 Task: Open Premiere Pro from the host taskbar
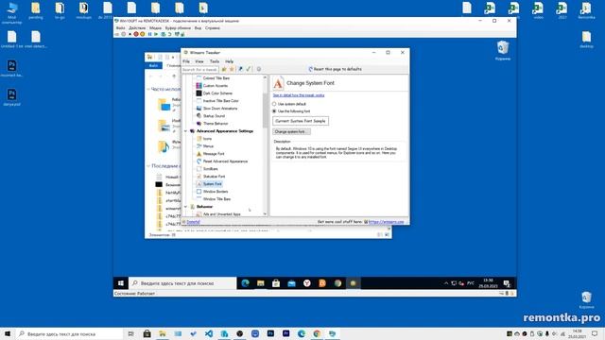tap(285, 333)
